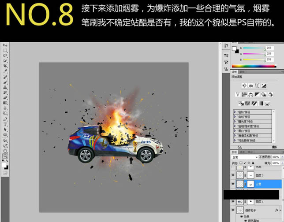Select the Crop tool

pos(5,66)
